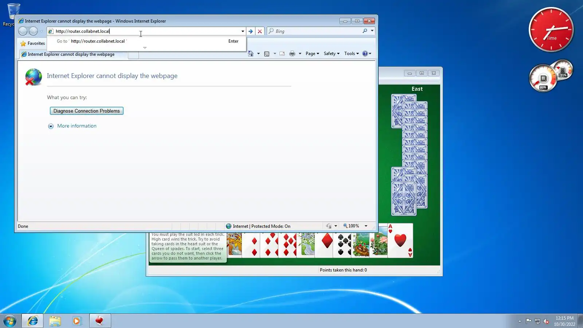The width and height of the screenshot is (583, 328).
Task: Click the large diamond card in Hearts hand
Action: pyautogui.click(x=324, y=245)
